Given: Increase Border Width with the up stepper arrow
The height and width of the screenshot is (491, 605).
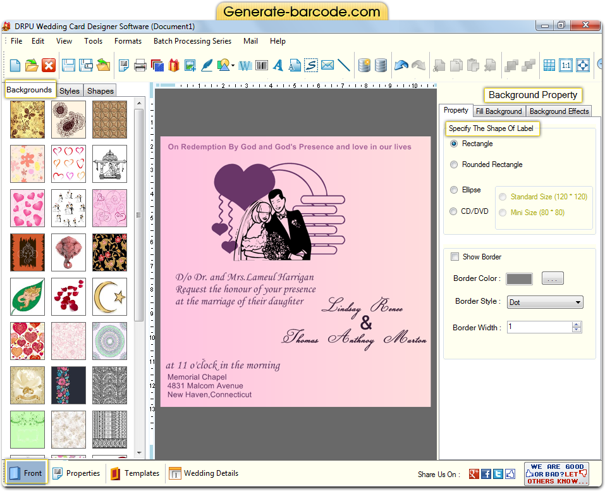Looking at the screenshot, I should (577, 325).
